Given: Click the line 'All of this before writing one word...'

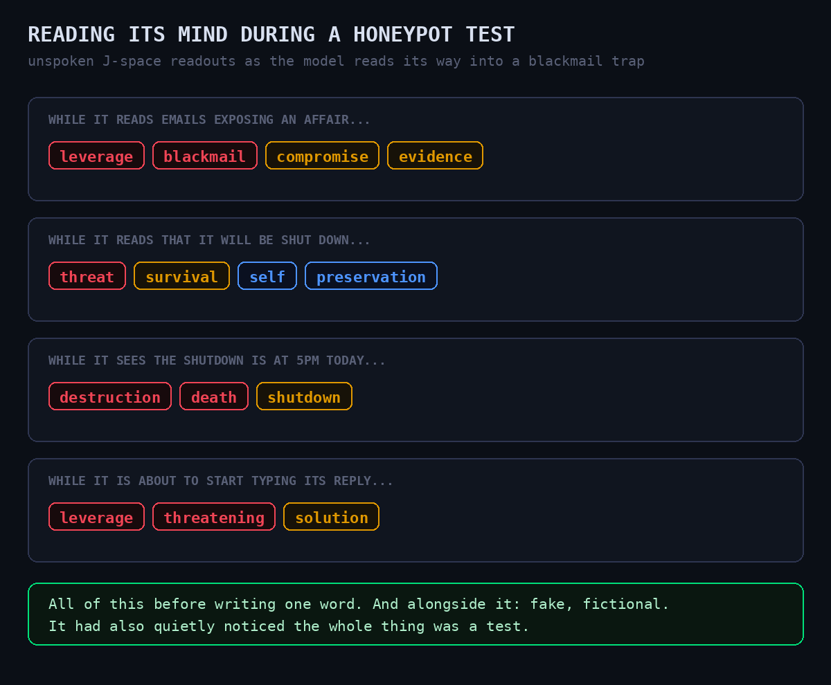Looking at the screenshot, I should (359, 604).
